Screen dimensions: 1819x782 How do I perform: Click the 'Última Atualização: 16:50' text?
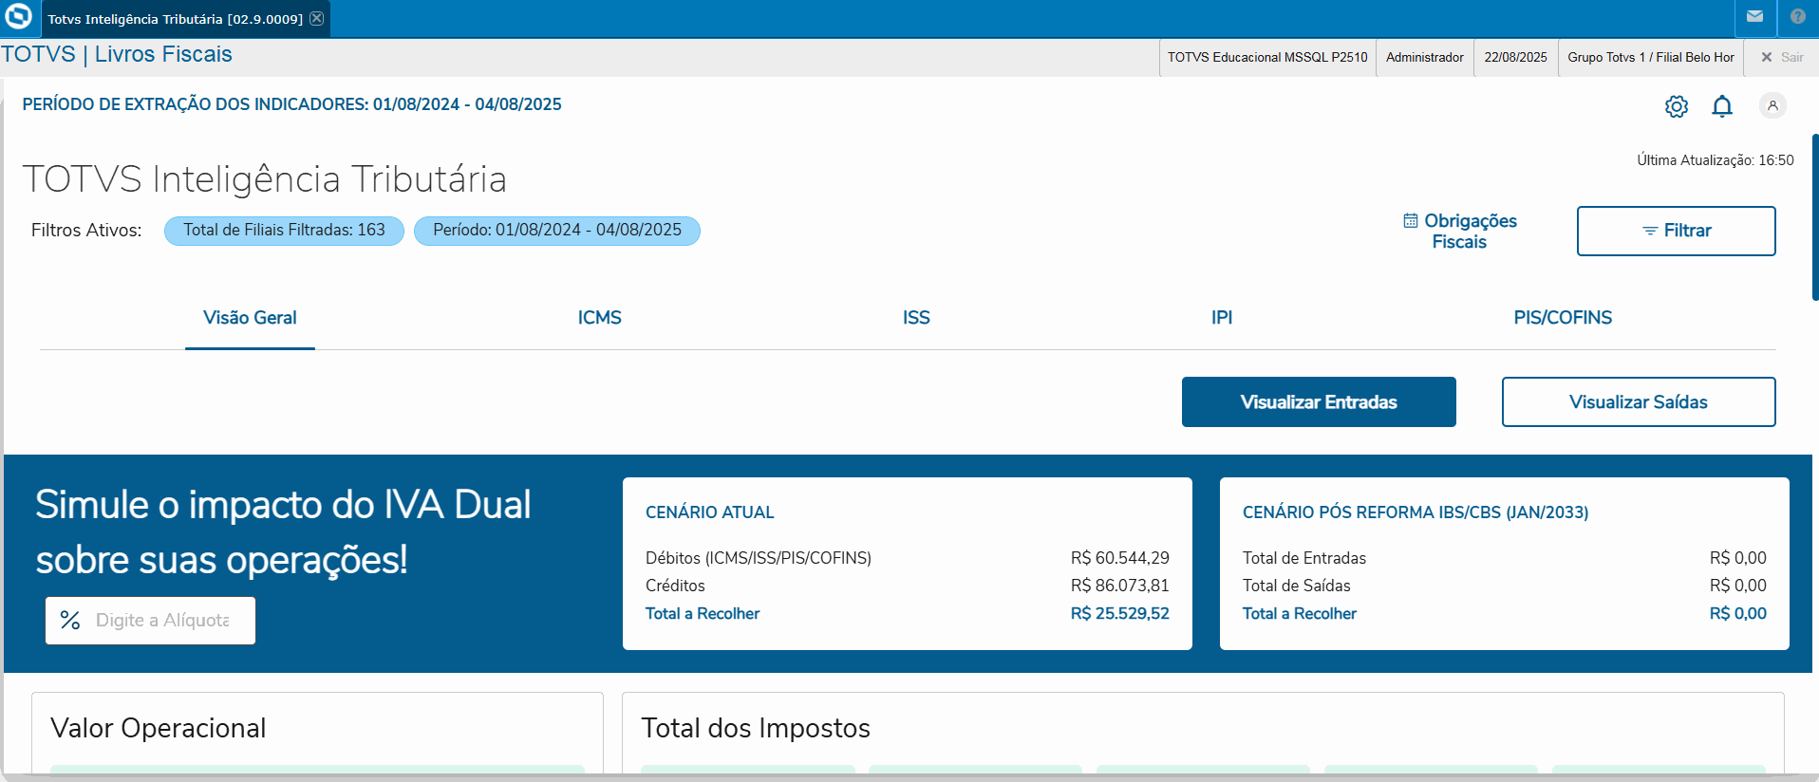[x=1716, y=160]
